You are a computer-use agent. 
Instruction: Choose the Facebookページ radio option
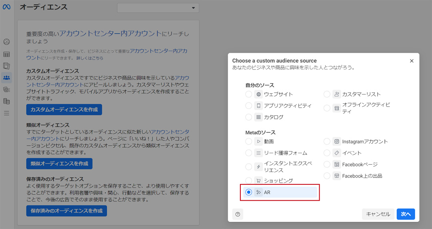327,164
